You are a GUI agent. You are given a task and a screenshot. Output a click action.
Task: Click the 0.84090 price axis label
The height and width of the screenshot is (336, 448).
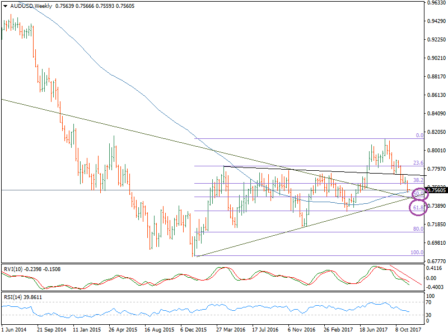(x=437, y=114)
